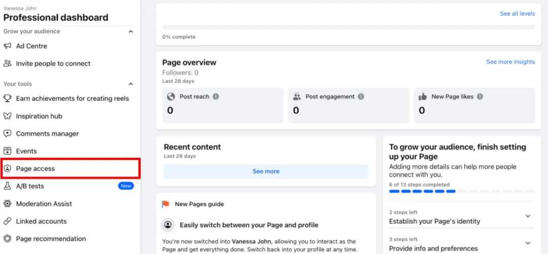
Task: Click the info icon beside Post reach
Action: click(216, 96)
